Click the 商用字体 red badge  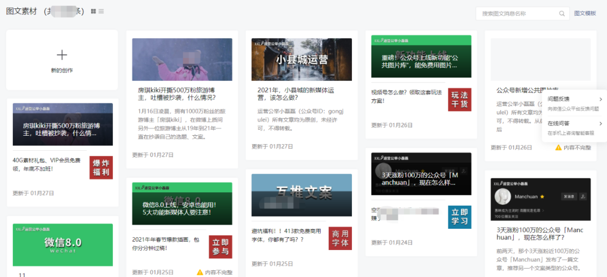[x=340, y=238]
